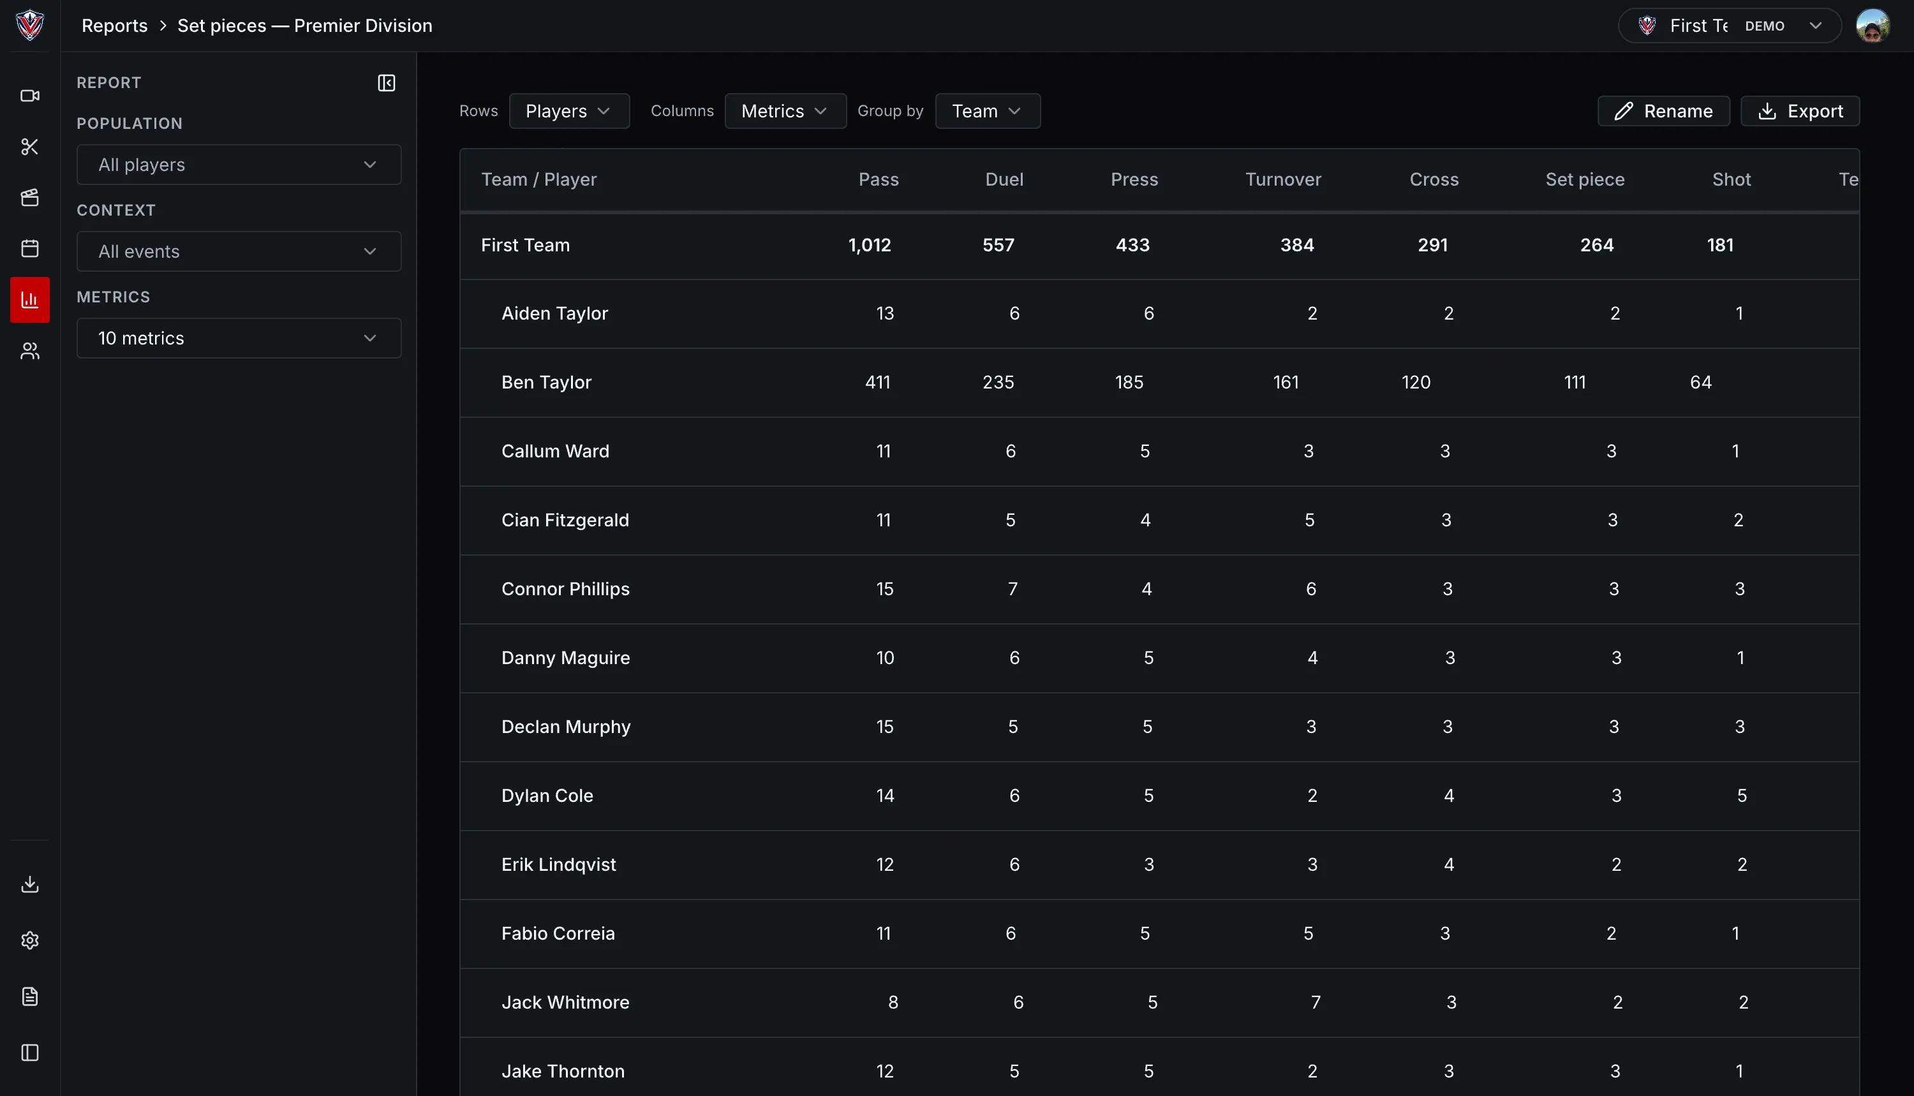
Task: Sort by the Turnover column header
Action: [x=1282, y=179]
